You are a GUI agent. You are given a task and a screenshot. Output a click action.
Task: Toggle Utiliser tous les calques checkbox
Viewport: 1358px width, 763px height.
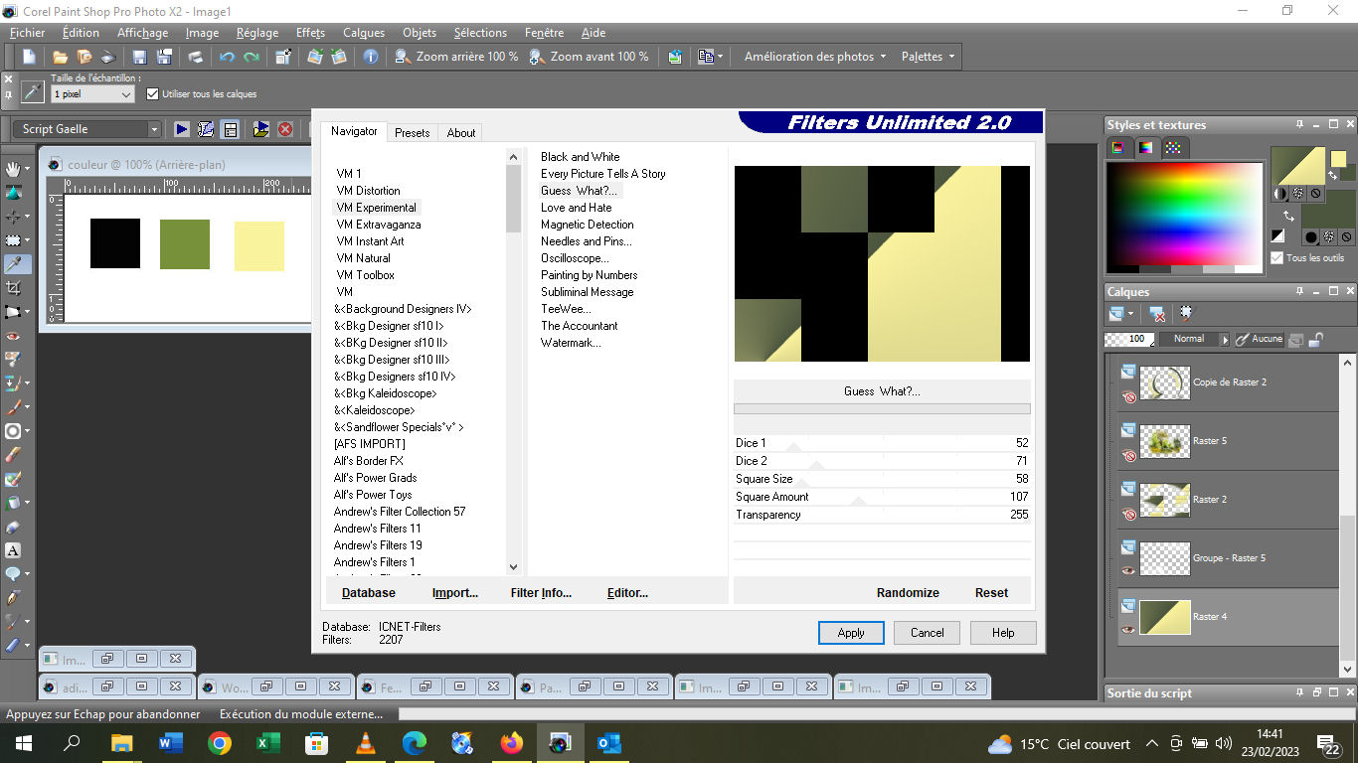(152, 94)
